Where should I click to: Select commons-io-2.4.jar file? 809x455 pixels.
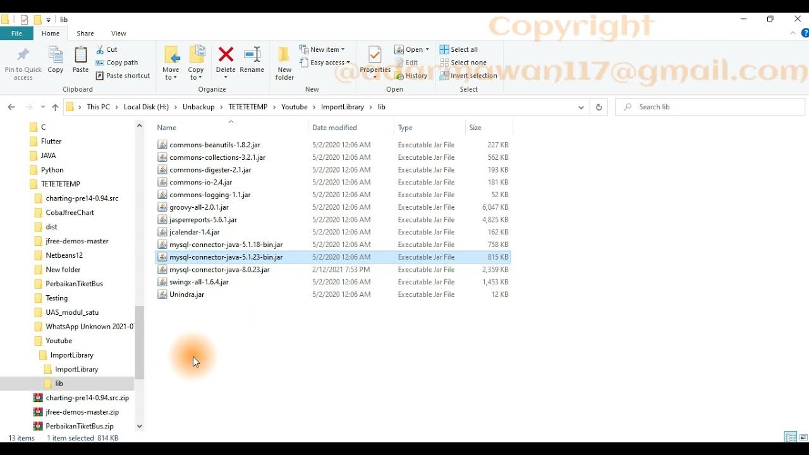pos(200,182)
